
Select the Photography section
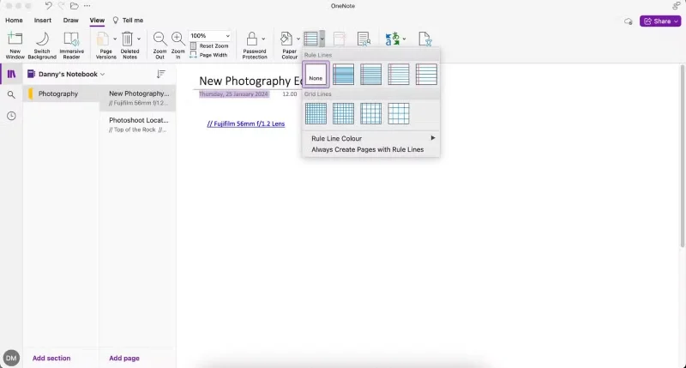61,94
